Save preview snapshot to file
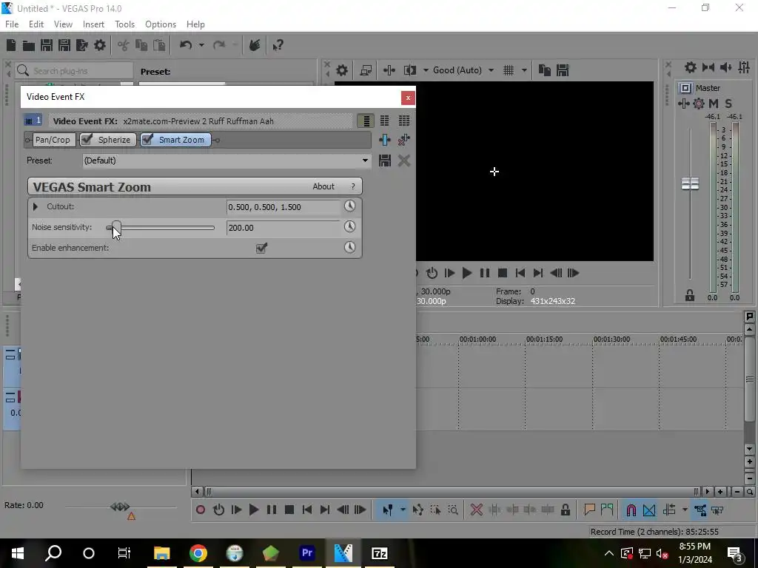 coord(563,70)
